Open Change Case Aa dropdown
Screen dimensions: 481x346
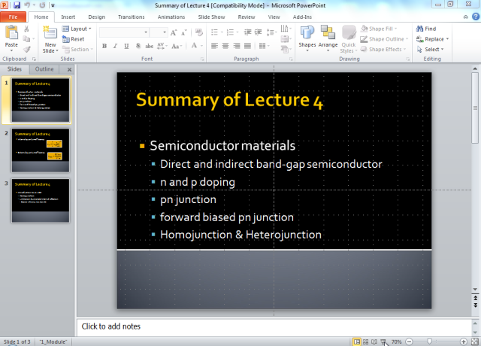pos(177,46)
